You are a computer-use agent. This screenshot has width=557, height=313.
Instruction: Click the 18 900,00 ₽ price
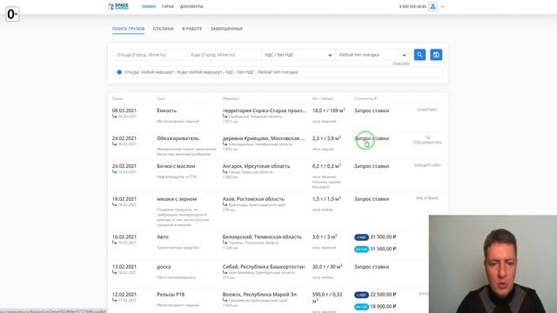tap(383, 307)
